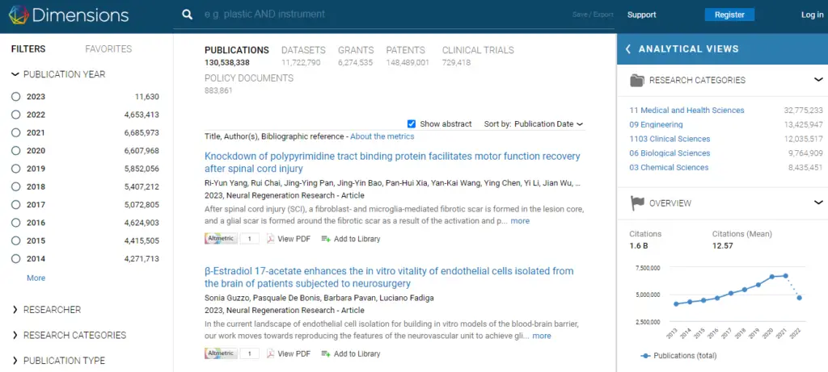Select the 2019 publication year filter
The height and width of the screenshot is (372, 828).
tap(16, 169)
